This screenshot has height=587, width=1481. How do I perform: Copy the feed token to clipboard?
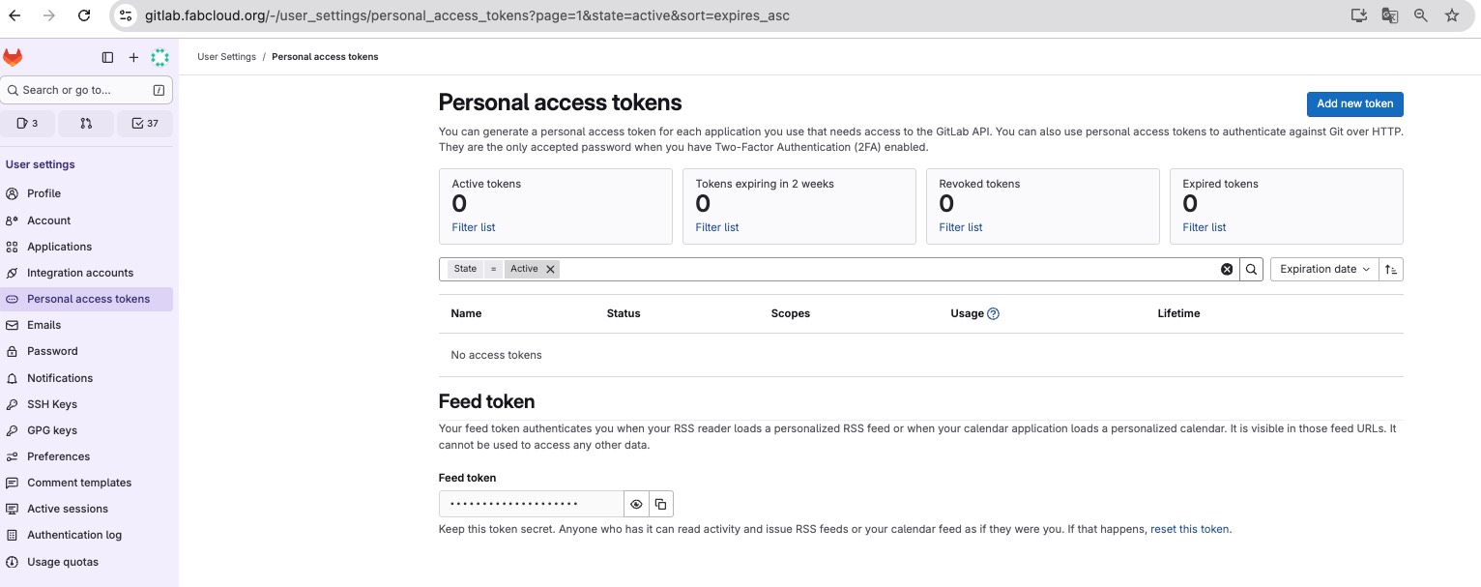pos(660,504)
